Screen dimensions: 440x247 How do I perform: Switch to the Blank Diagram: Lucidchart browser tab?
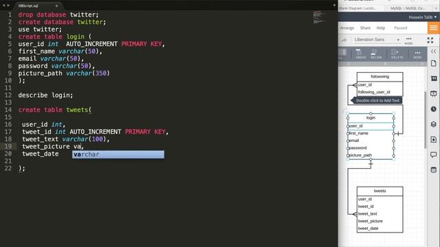pos(360,8)
